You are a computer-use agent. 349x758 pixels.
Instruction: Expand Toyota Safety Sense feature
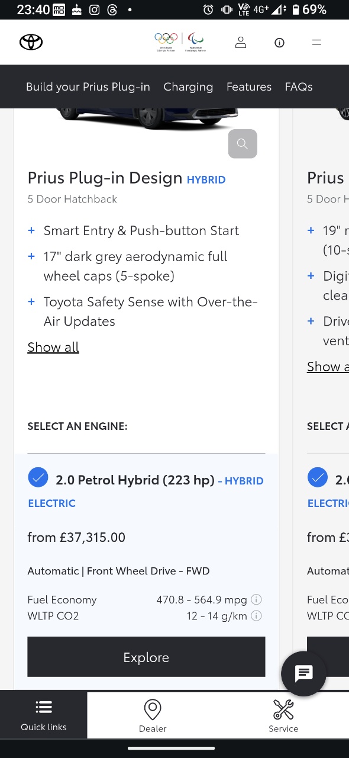pyautogui.click(x=31, y=302)
